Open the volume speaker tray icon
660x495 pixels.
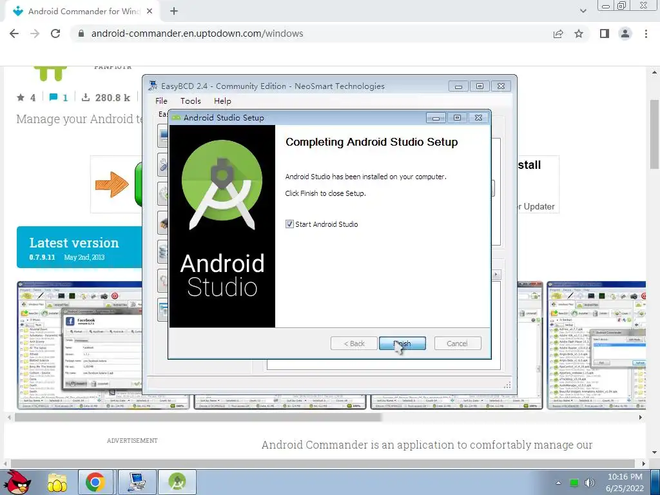590,483
